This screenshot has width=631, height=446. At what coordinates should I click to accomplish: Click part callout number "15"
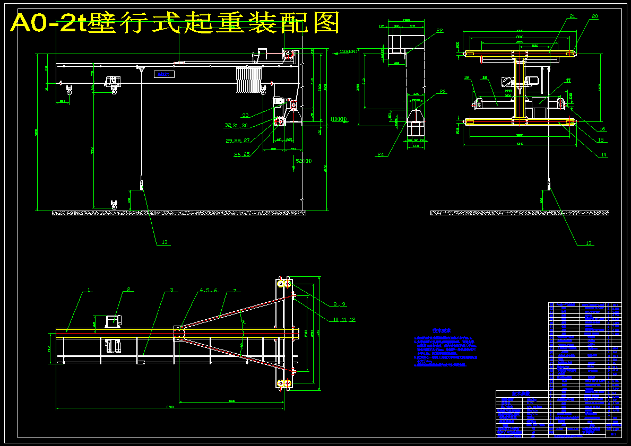[x=601, y=140]
